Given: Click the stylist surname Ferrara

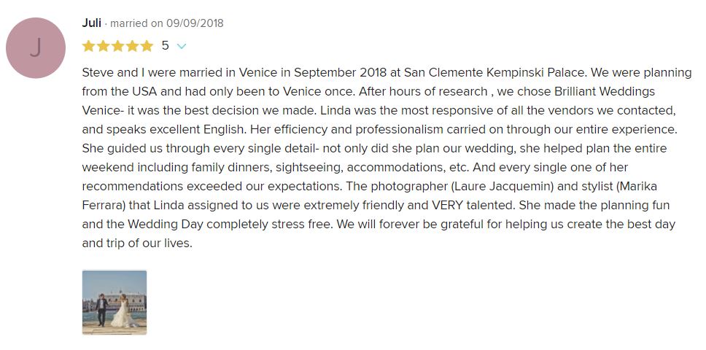Looking at the screenshot, I should pyautogui.click(x=104, y=206).
